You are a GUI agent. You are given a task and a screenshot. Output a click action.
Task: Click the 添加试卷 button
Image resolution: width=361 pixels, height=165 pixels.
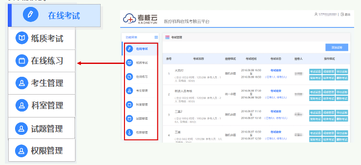(337, 48)
